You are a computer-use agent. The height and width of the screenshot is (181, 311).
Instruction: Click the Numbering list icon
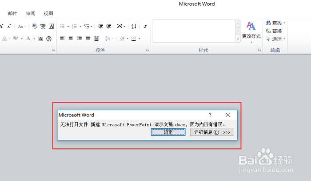[x=75, y=26]
